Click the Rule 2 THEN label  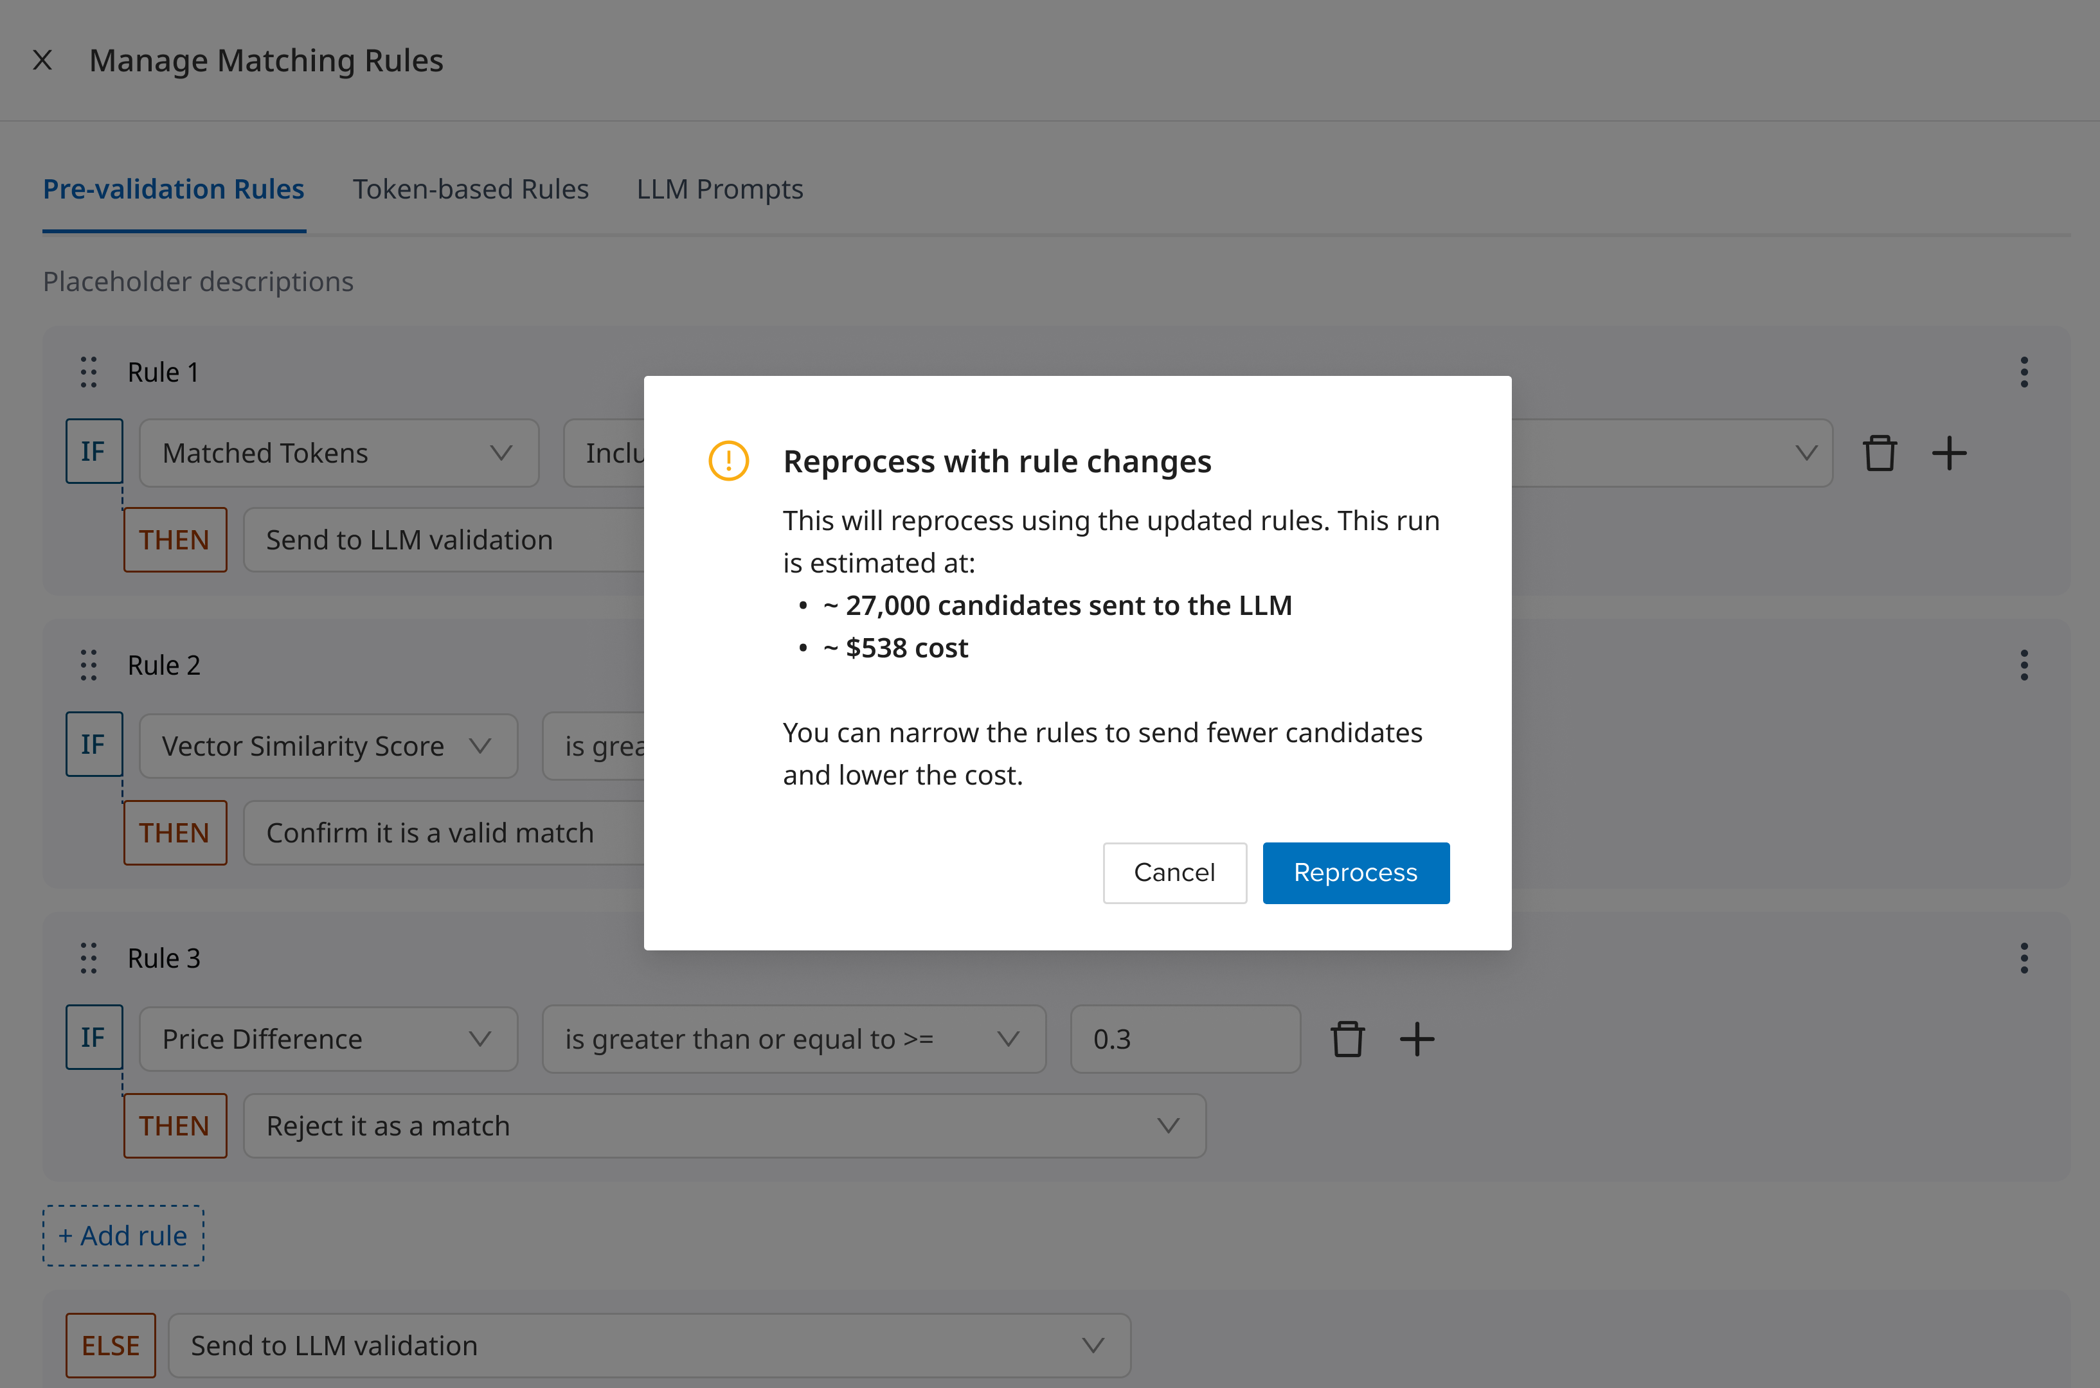175,833
